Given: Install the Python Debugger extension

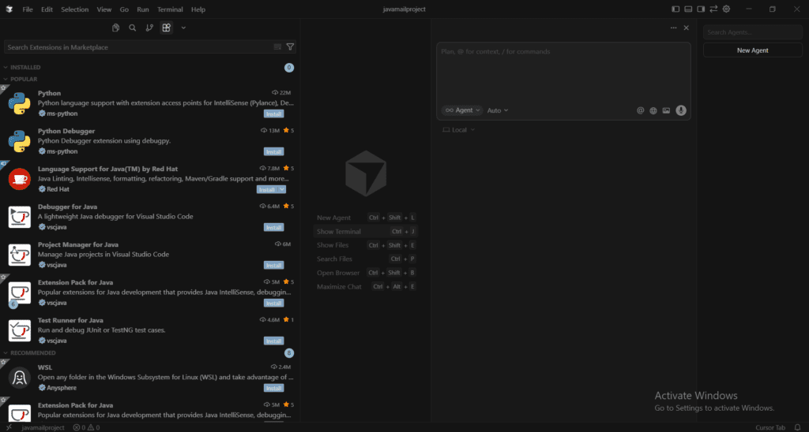Looking at the screenshot, I should coord(273,151).
